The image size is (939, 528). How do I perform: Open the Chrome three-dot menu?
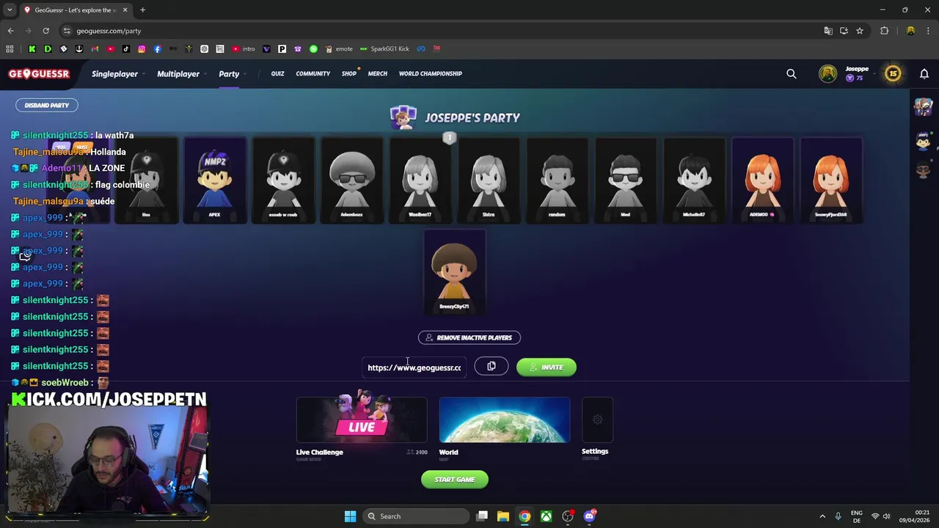[929, 31]
